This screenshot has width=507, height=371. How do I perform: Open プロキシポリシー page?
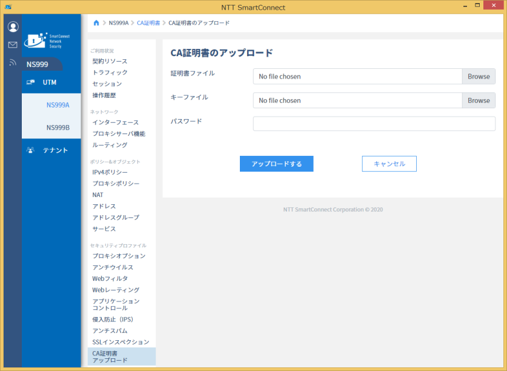(116, 184)
